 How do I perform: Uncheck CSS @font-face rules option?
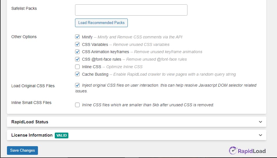pos(77,59)
